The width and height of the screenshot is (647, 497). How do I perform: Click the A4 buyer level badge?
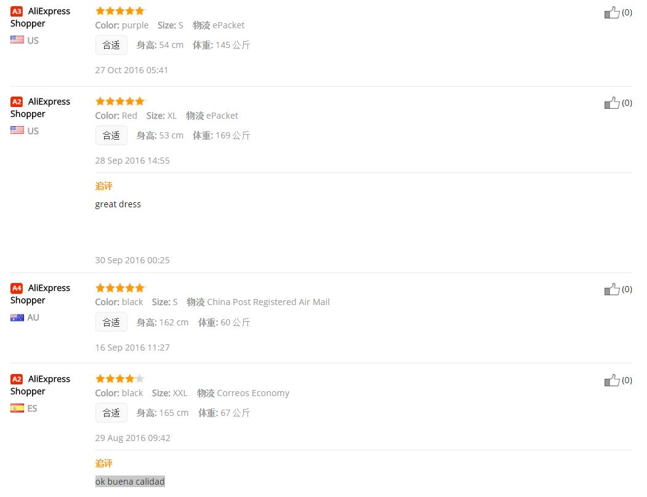tap(17, 288)
